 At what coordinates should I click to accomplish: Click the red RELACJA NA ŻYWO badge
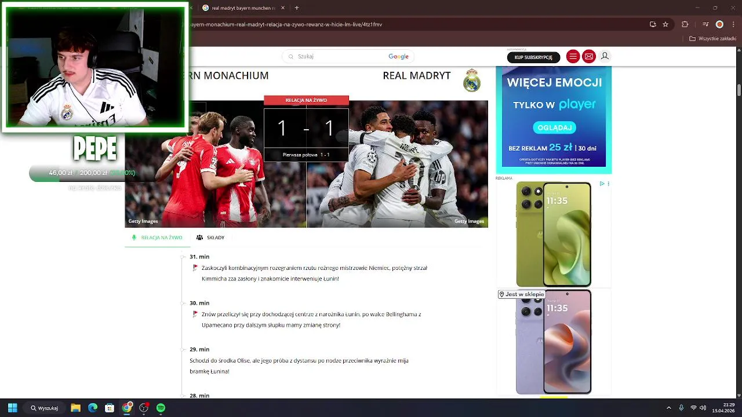click(x=306, y=100)
